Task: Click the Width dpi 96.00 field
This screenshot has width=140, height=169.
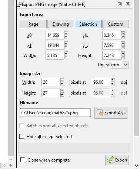Action: tap(101, 82)
